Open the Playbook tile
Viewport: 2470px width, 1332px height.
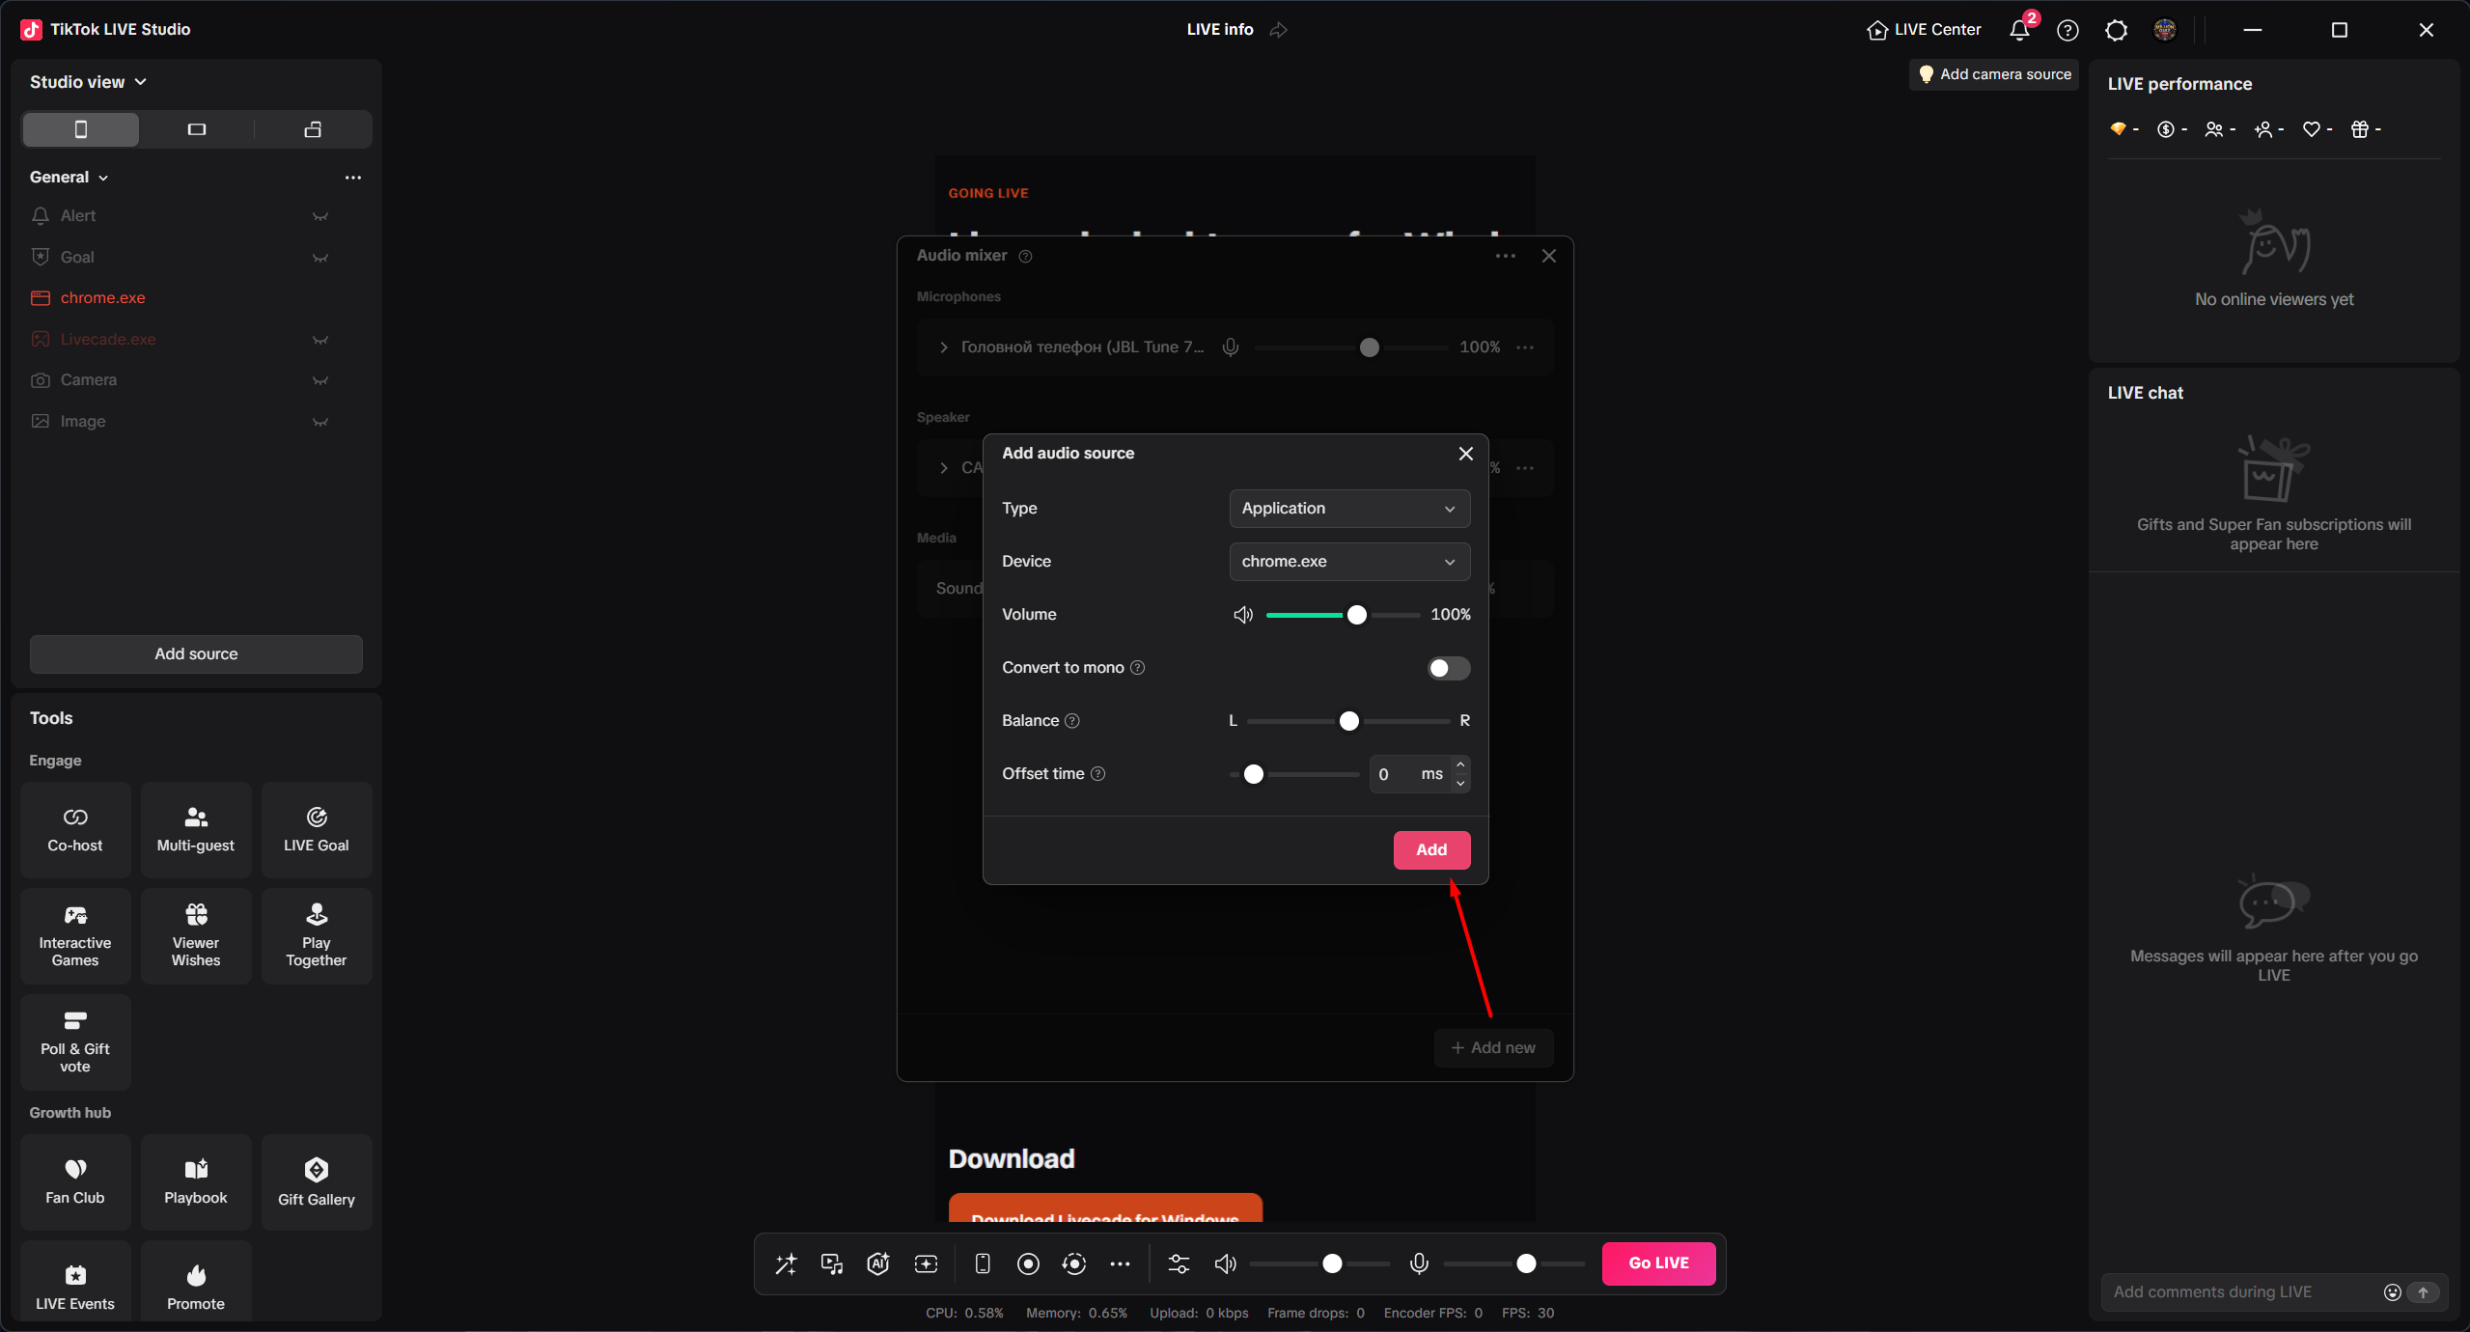(196, 1181)
